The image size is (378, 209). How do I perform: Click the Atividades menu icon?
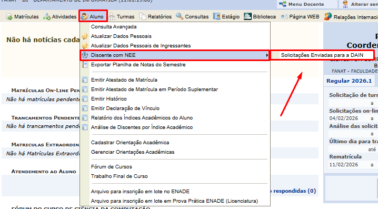click(47, 17)
